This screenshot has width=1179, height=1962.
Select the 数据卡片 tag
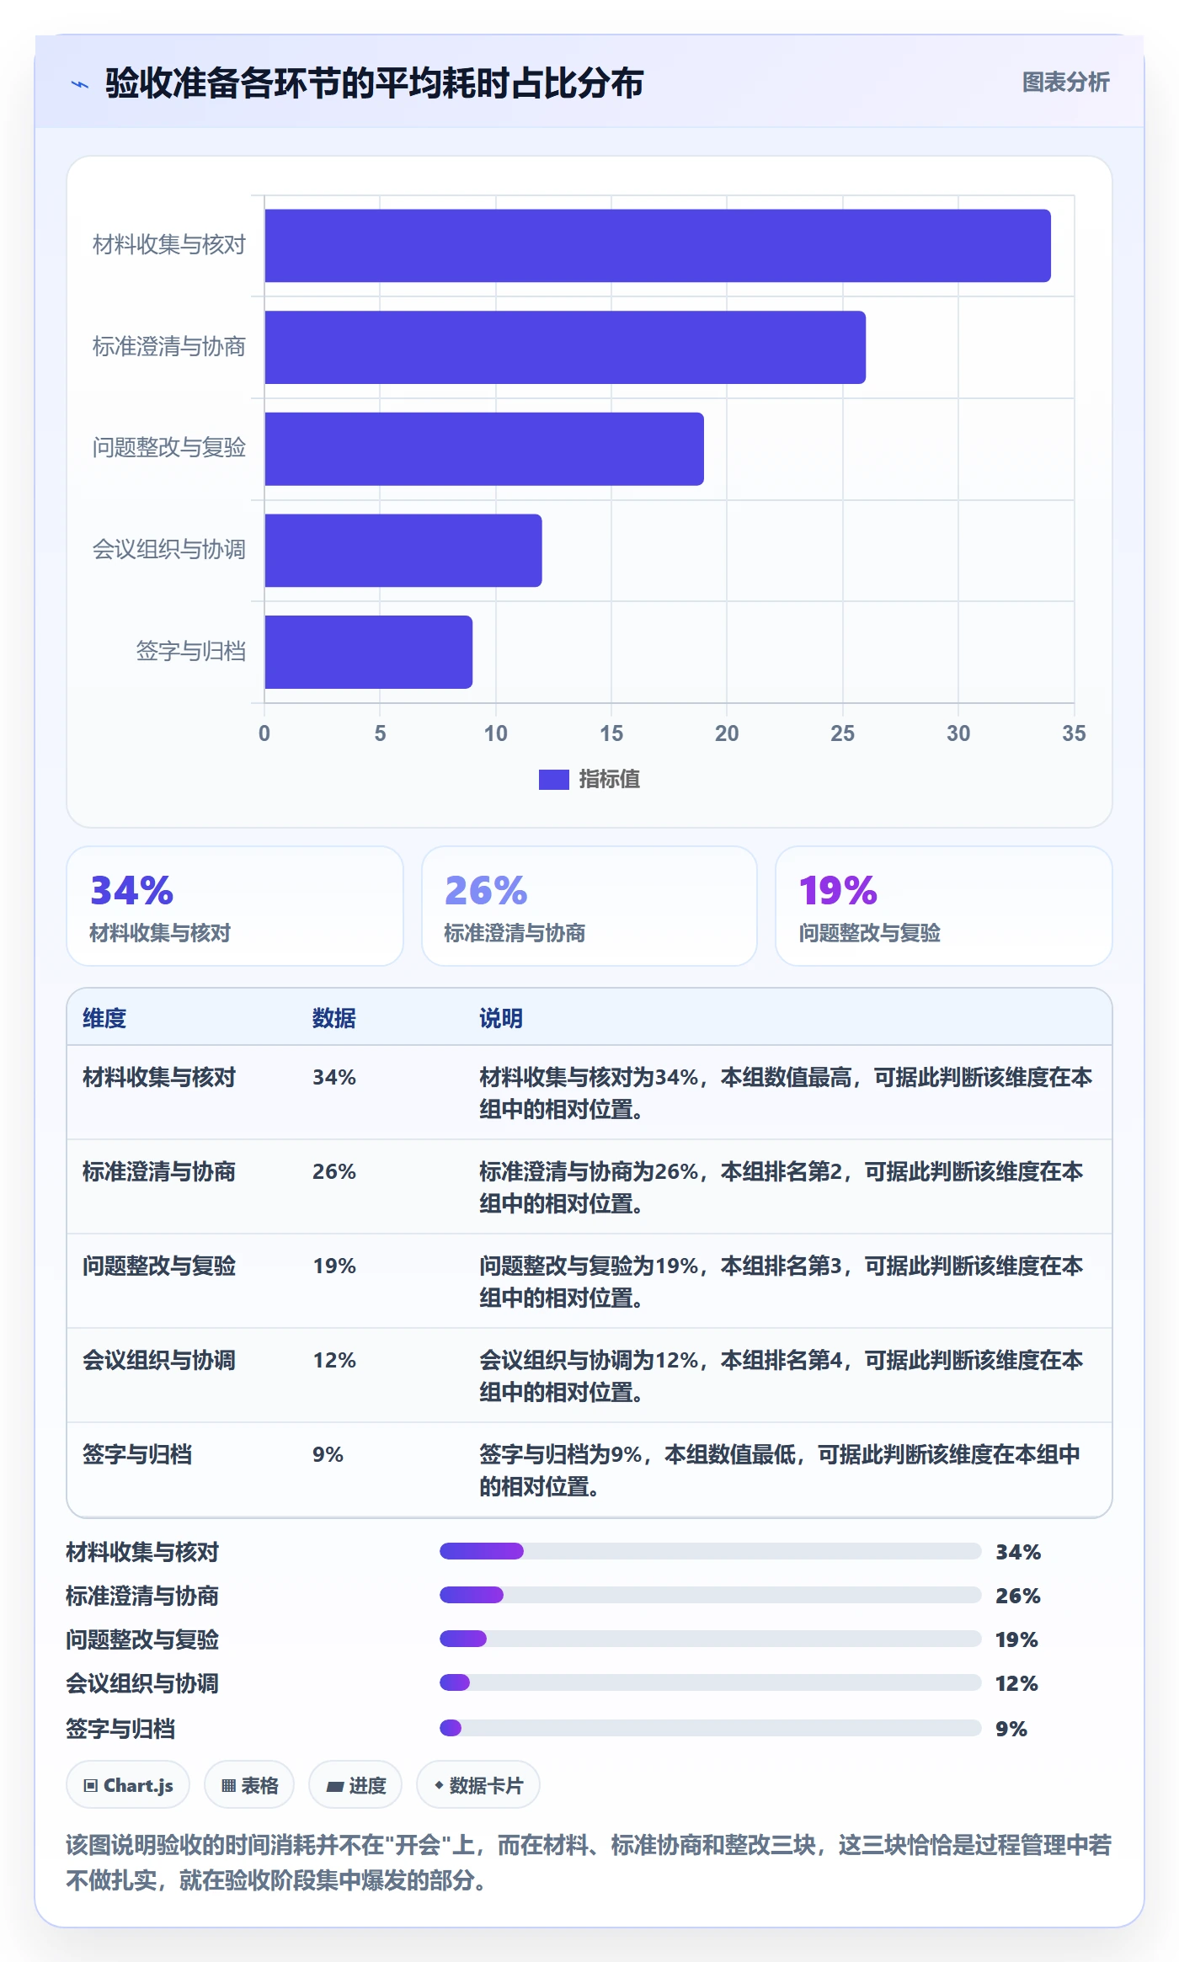click(x=478, y=1784)
